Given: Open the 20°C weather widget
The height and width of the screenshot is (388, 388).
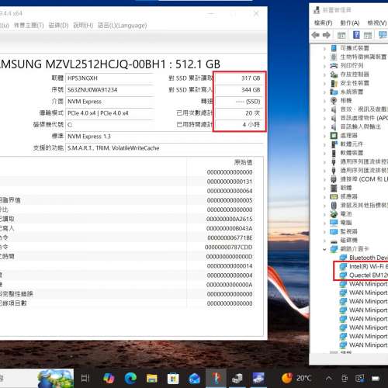Looking at the screenshot, I should click(x=296, y=379).
